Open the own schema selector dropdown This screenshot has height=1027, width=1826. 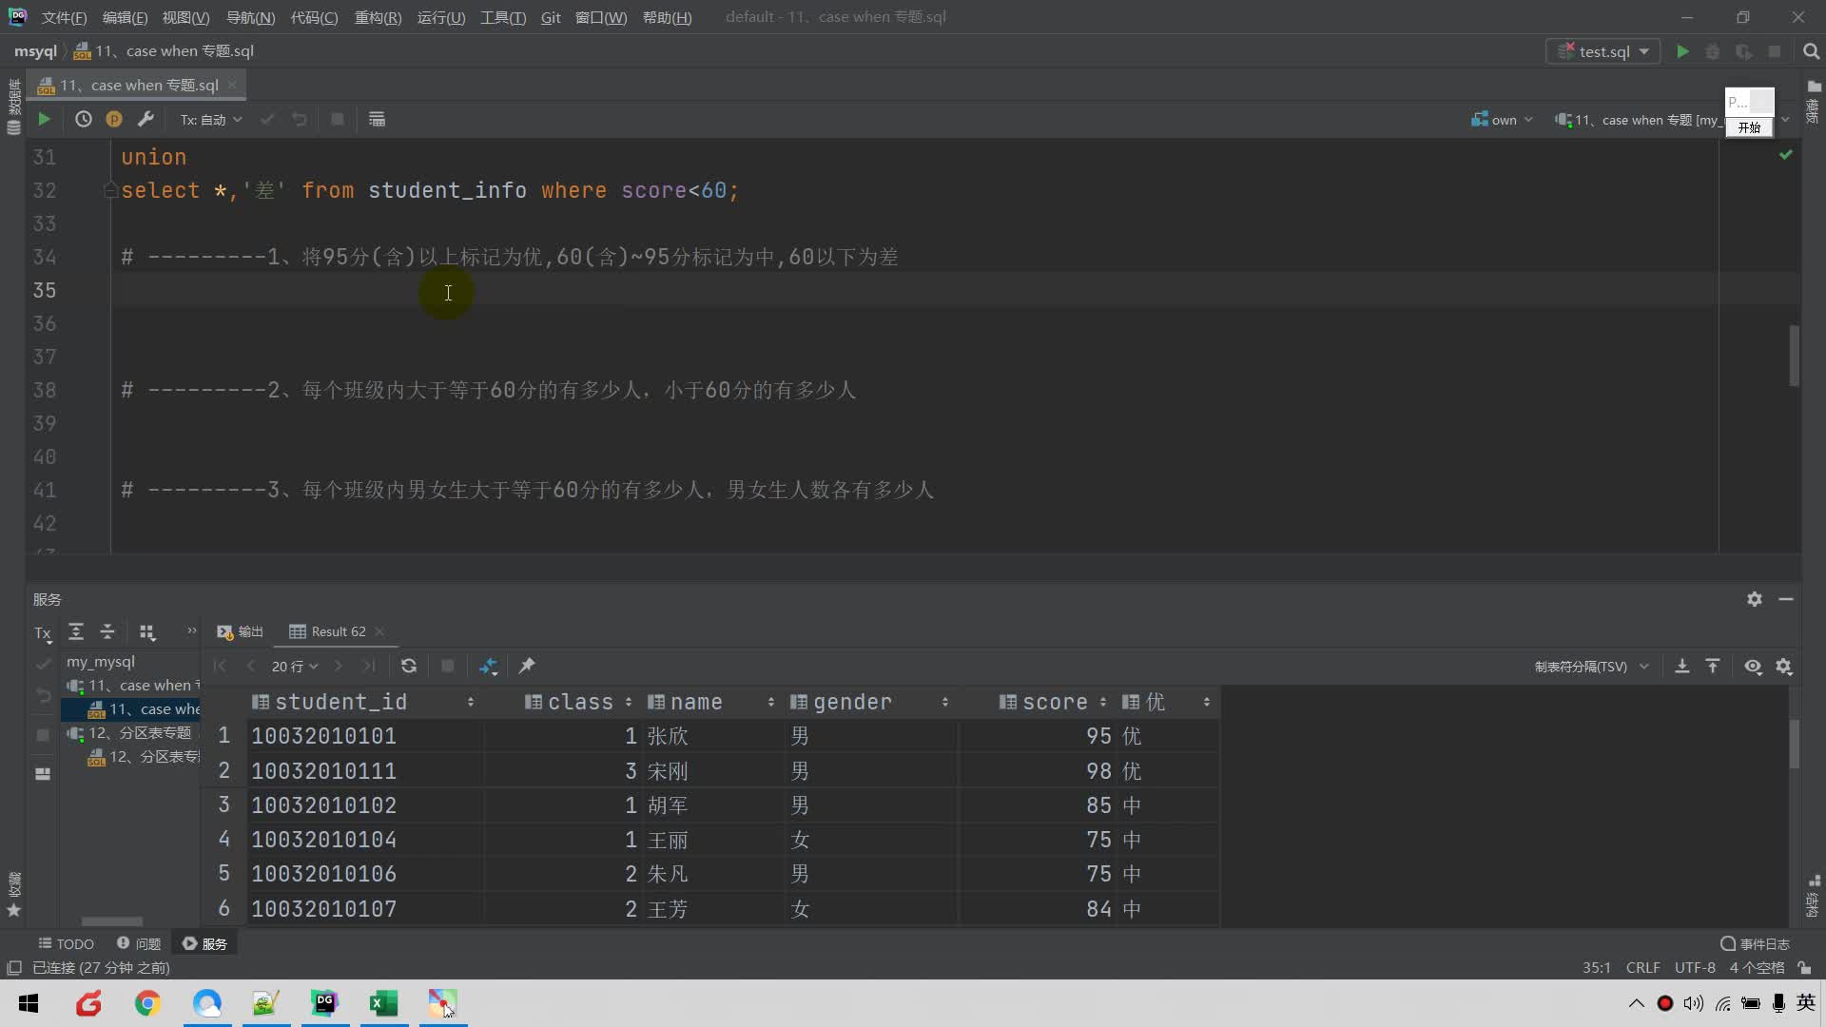(1503, 120)
